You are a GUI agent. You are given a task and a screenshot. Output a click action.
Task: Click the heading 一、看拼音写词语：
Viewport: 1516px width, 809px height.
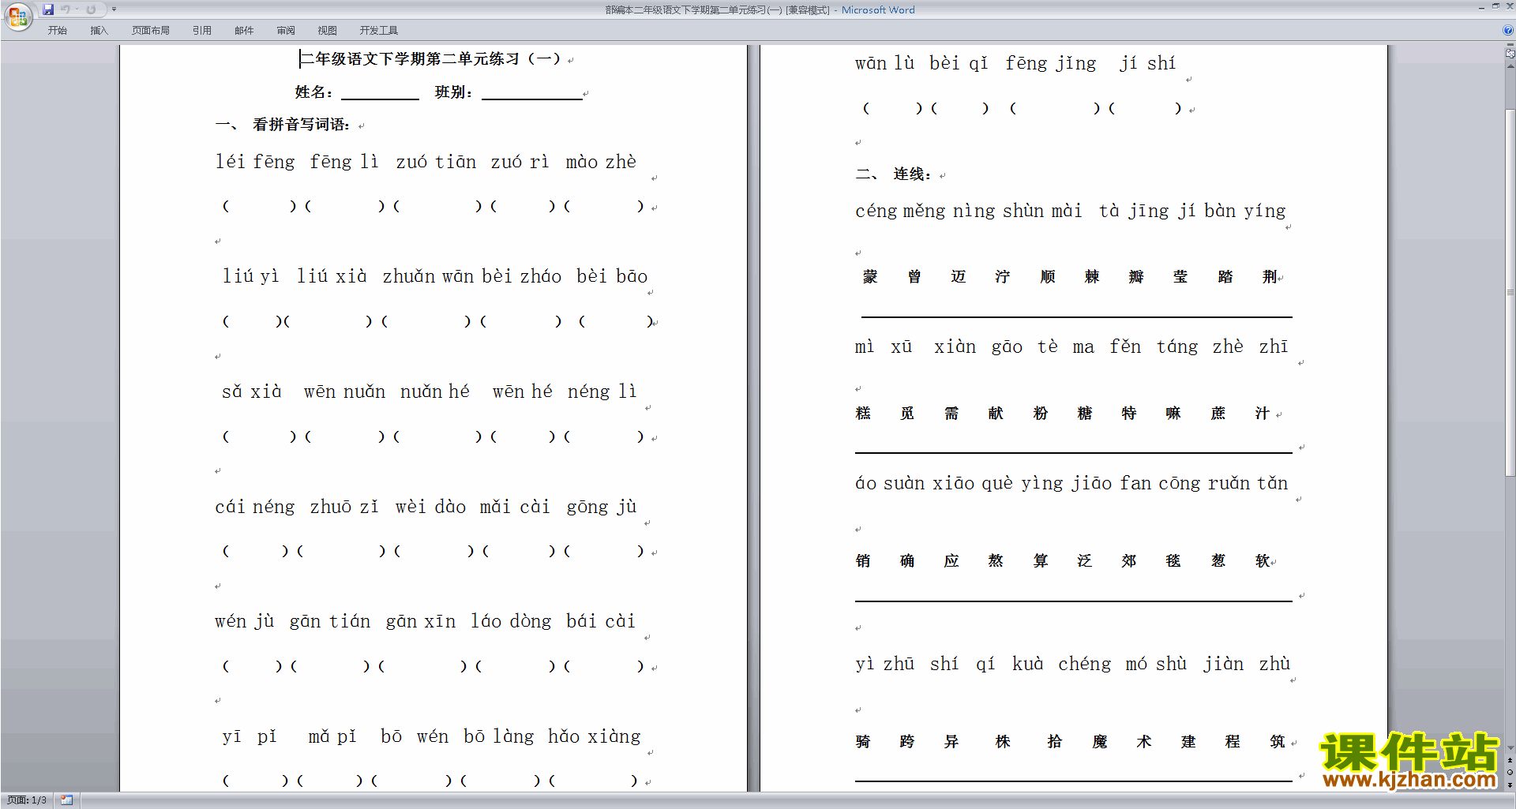282,125
